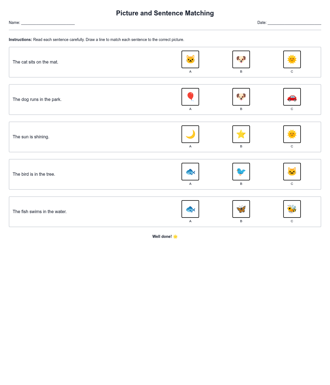The width and height of the screenshot is (330, 385).
Task: Click the sentence "The fish swims in the water."
Action: (40, 212)
